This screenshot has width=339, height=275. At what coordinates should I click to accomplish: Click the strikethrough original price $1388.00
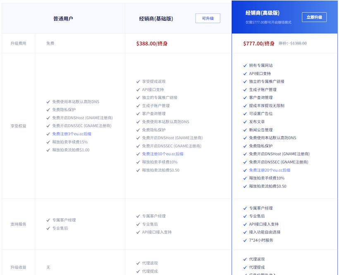coord(293,43)
